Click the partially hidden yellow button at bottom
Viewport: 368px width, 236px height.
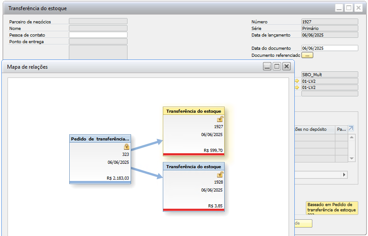coord(303,223)
